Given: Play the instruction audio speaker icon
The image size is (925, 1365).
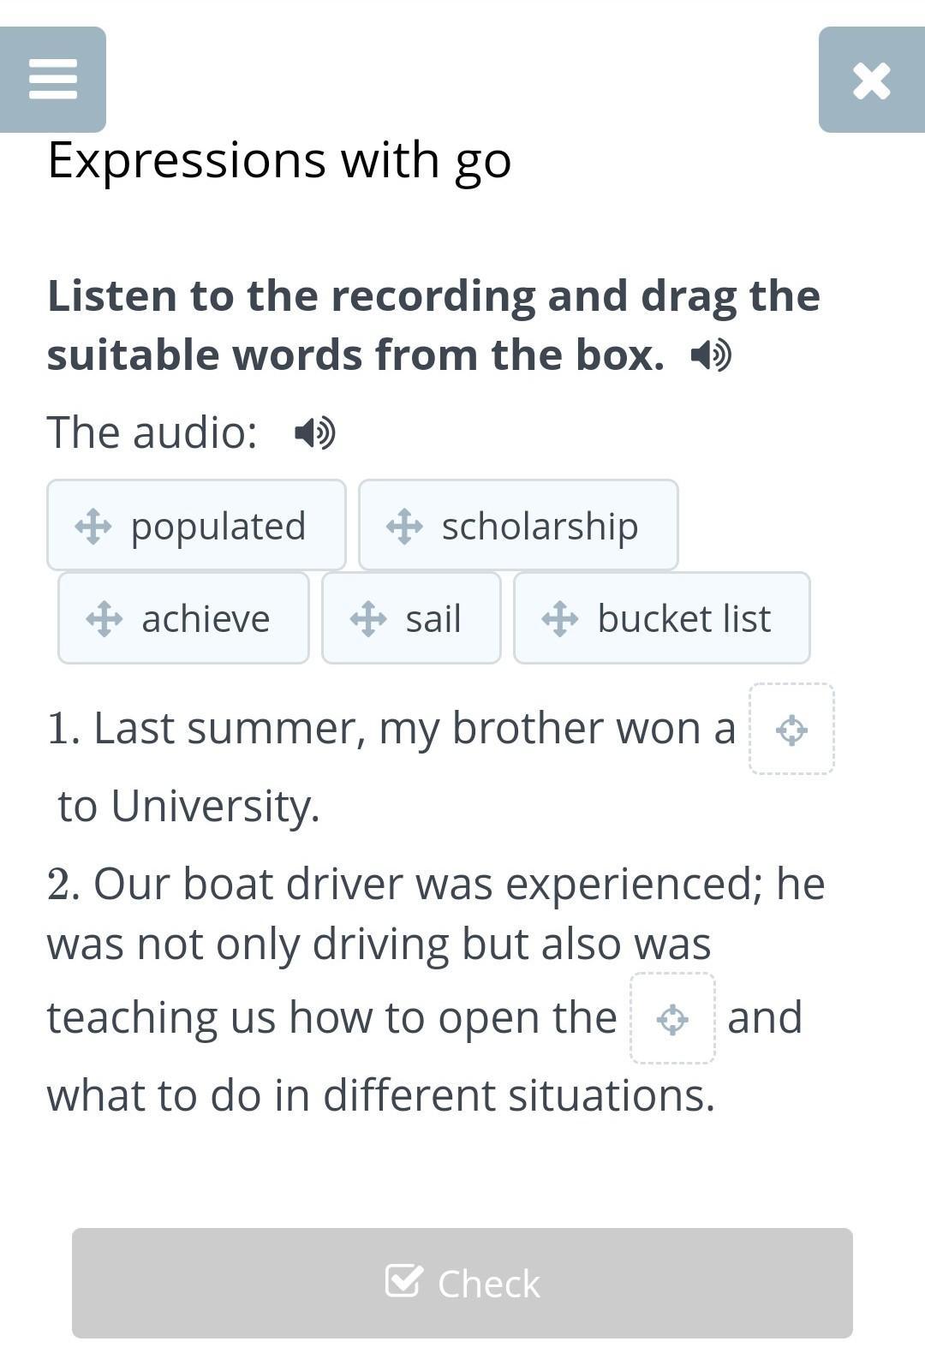Looking at the screenshot, I should tap(711, 355).
